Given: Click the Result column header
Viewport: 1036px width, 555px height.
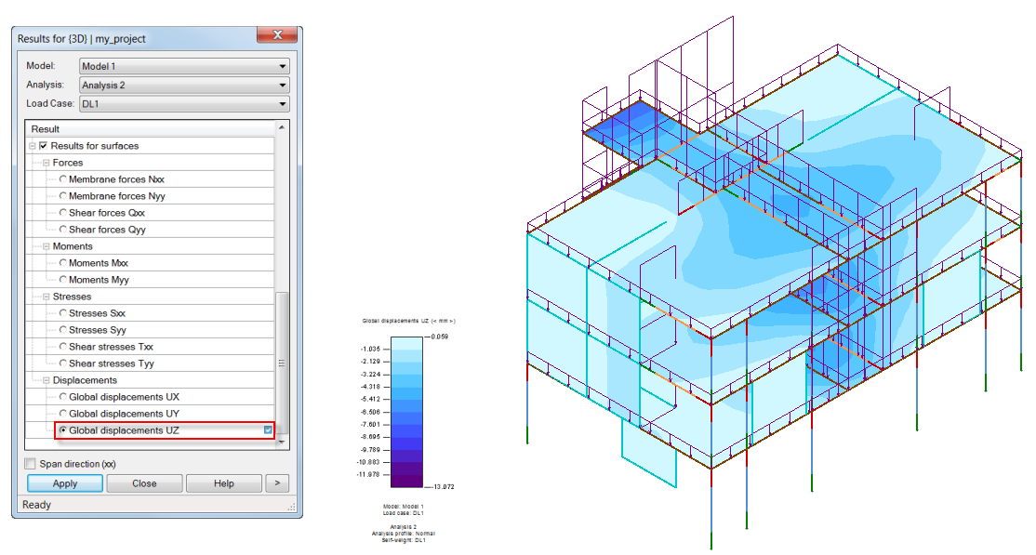Looking at the screenshot, I should pyautogui.click(x=151, y=129).
